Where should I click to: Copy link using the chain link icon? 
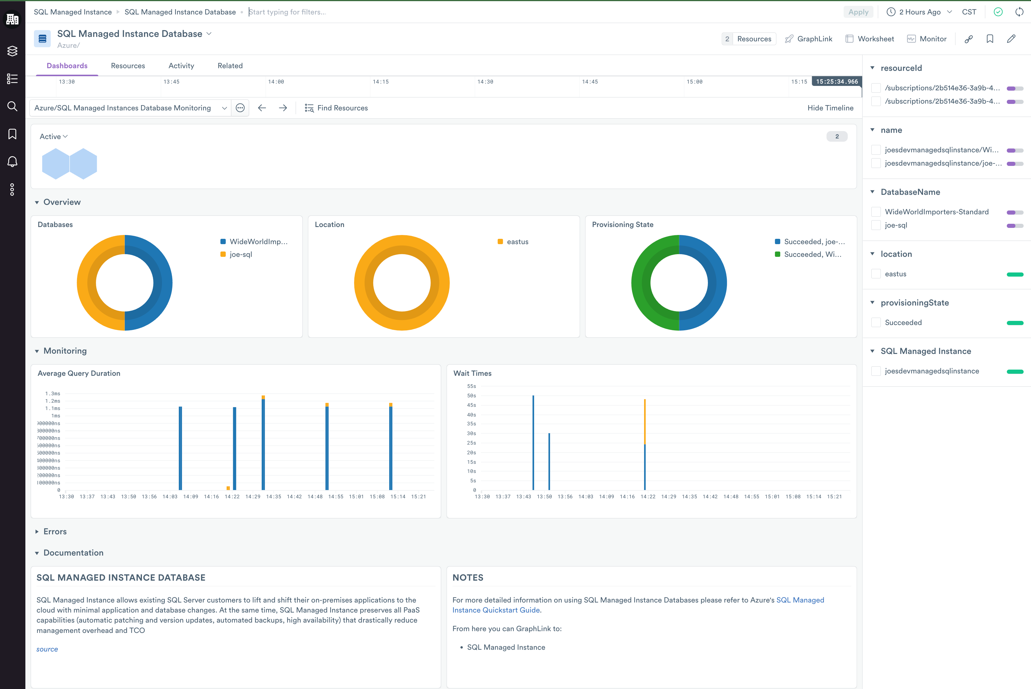[x=969, y=39]
